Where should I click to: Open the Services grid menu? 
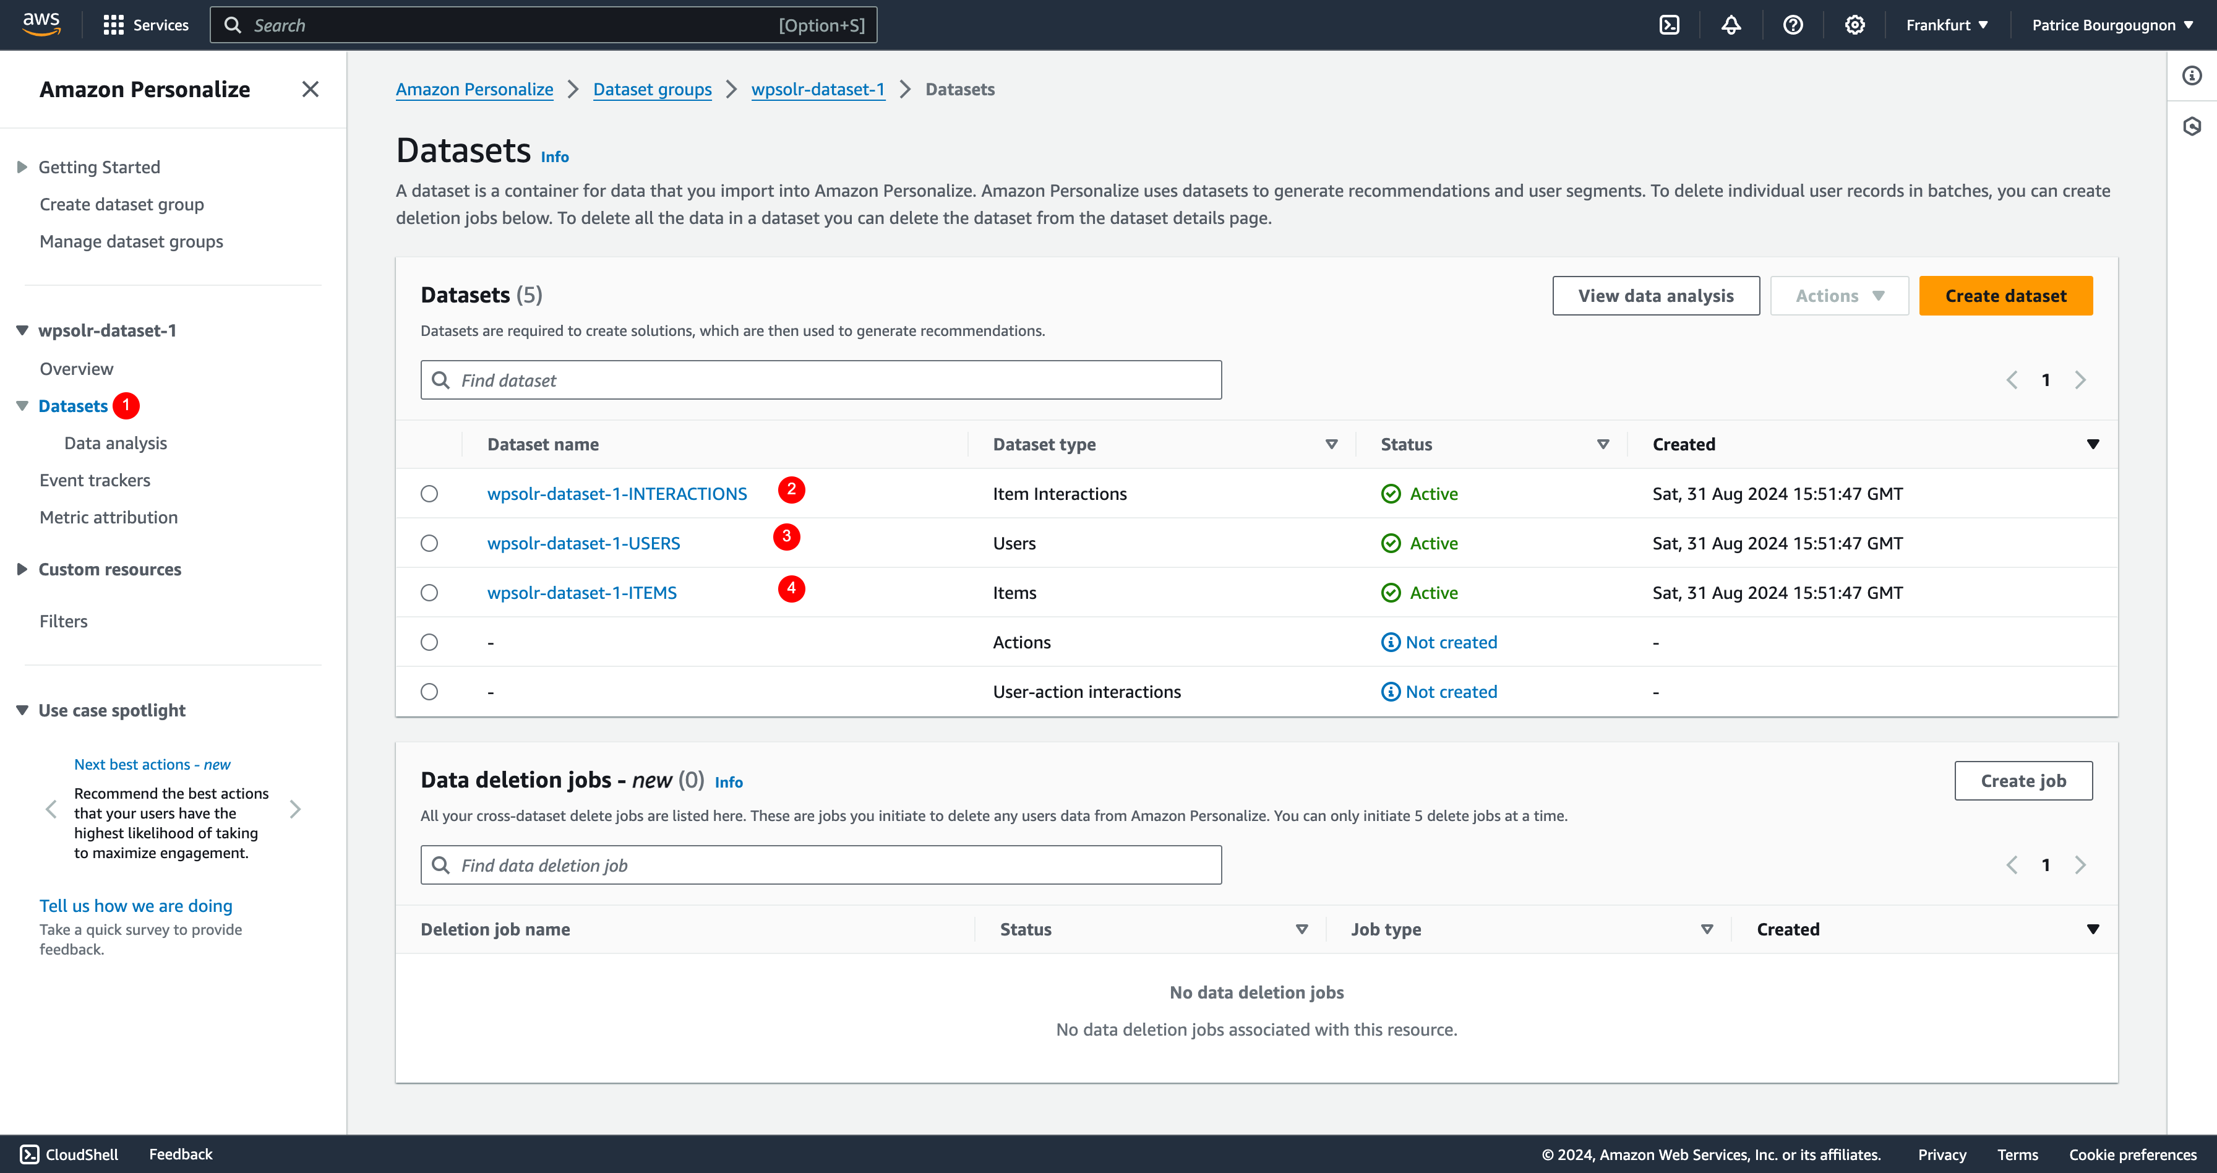coord(145,25)
